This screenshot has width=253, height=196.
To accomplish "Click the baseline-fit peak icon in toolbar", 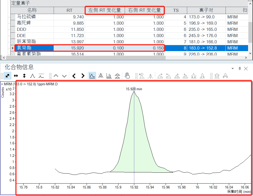I will pyautogui.click(x=41, y=76).
